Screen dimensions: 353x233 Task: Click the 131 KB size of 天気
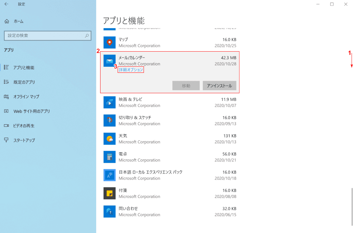(x=230, y=136)
